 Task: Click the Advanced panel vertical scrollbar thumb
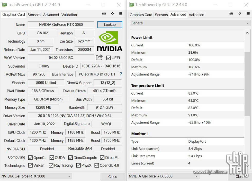click(x=247, y=84)
